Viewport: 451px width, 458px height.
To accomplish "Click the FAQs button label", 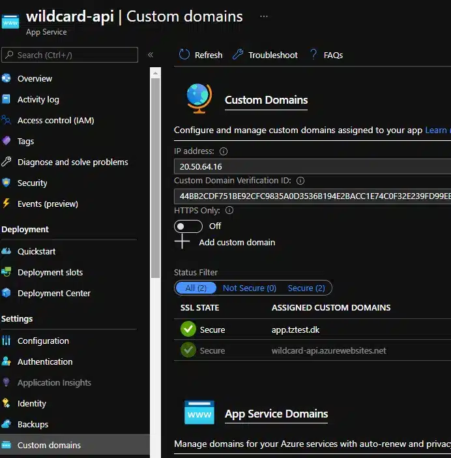I will tap(333, 55).
